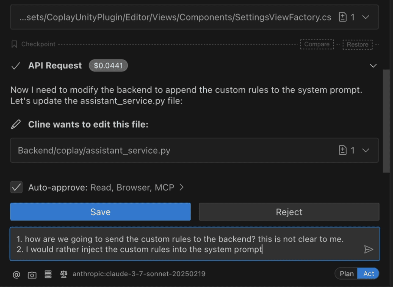The width and height of the screenshot is (393, 287).
Task: Click the pencil edit icon beside 'Cline wants to edit'
Action: pyautogui.click(x=16, y=124)
